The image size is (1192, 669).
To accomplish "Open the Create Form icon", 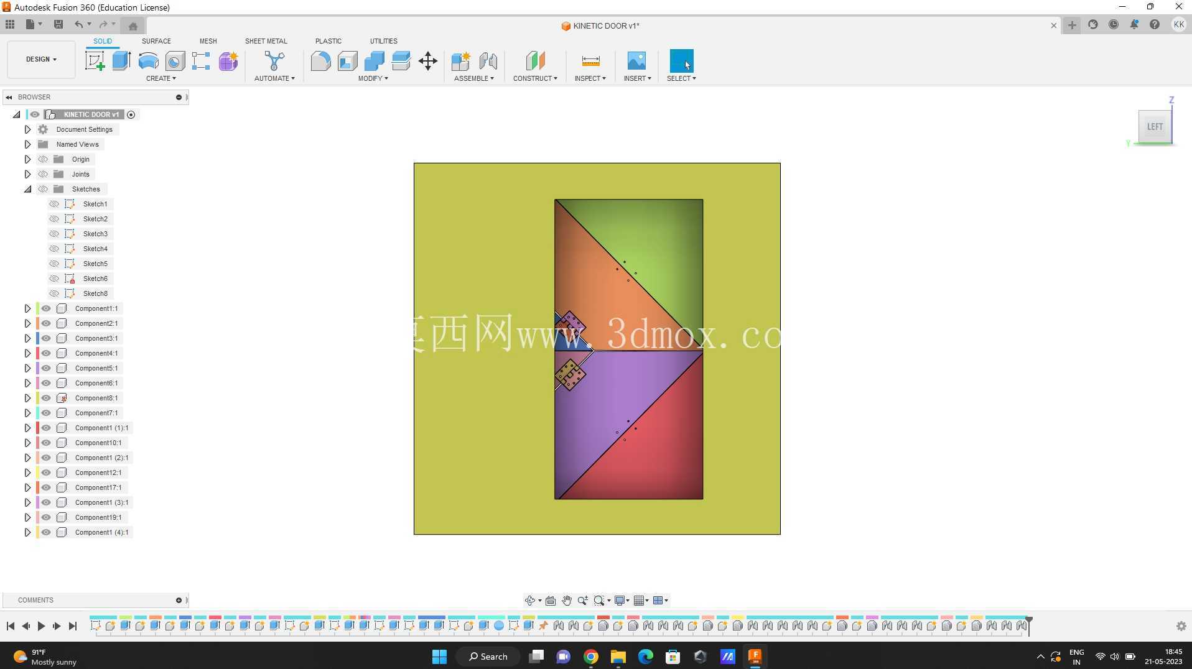I will [x=228, y=61].
